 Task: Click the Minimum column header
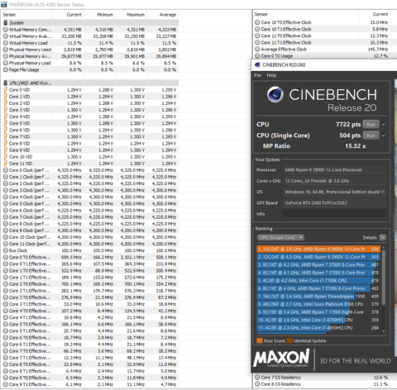pyautogui.click(x=105, y=15)
